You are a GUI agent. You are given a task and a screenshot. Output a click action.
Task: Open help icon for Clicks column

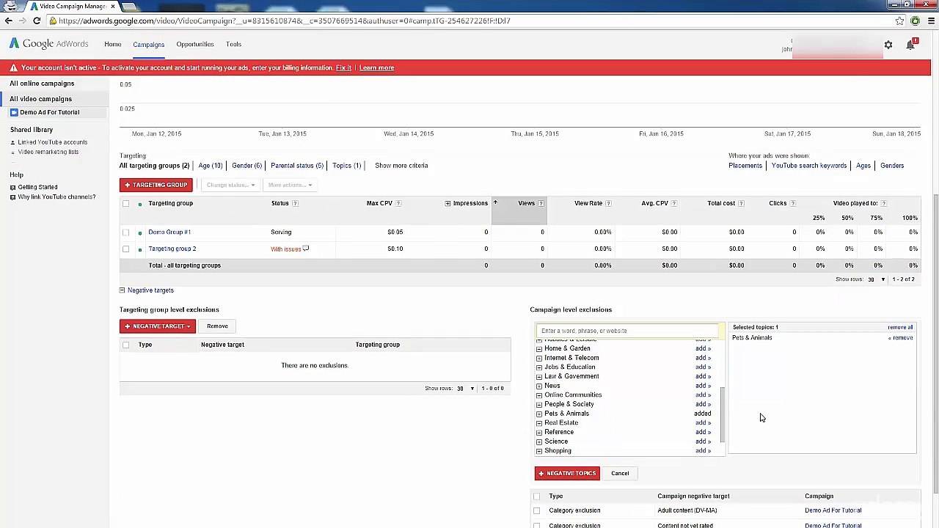coord(792,203)
